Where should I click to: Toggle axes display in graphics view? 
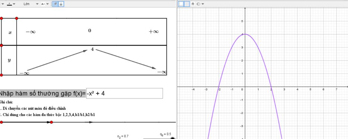pyautogui.click(x=181, y=4)
